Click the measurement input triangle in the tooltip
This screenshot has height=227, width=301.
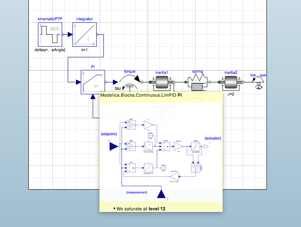click(161, 194)
